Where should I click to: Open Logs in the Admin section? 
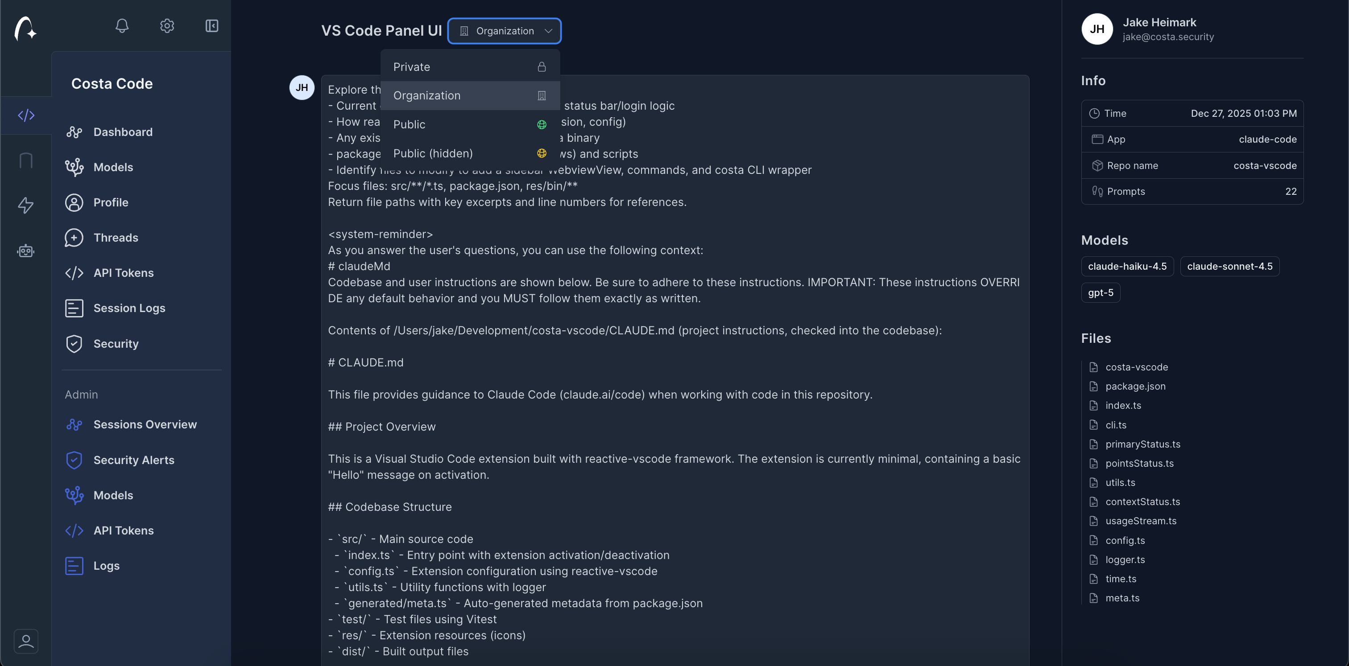(x=106, y=566)
